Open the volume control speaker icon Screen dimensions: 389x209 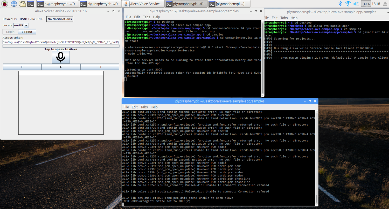(x=356, y=4)
